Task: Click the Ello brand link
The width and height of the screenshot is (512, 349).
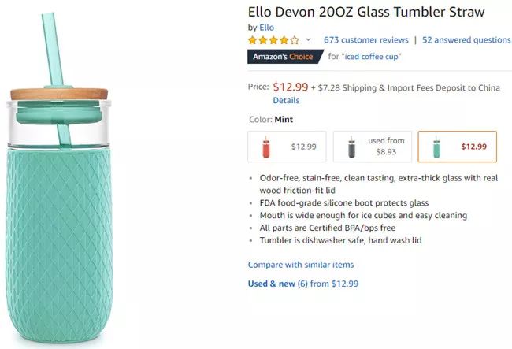Action: coord(267,28)
